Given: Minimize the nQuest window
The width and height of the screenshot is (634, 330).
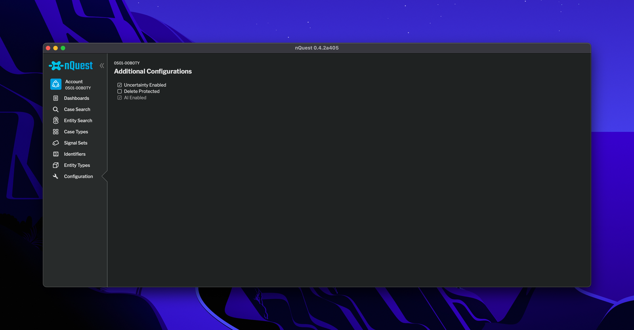Looking at the screenshot, I should pyautogui.click(x=55, y=48).
